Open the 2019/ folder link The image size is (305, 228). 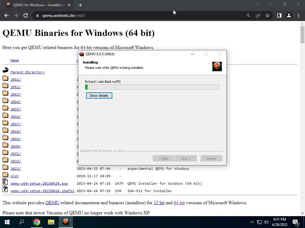point(16,139)
